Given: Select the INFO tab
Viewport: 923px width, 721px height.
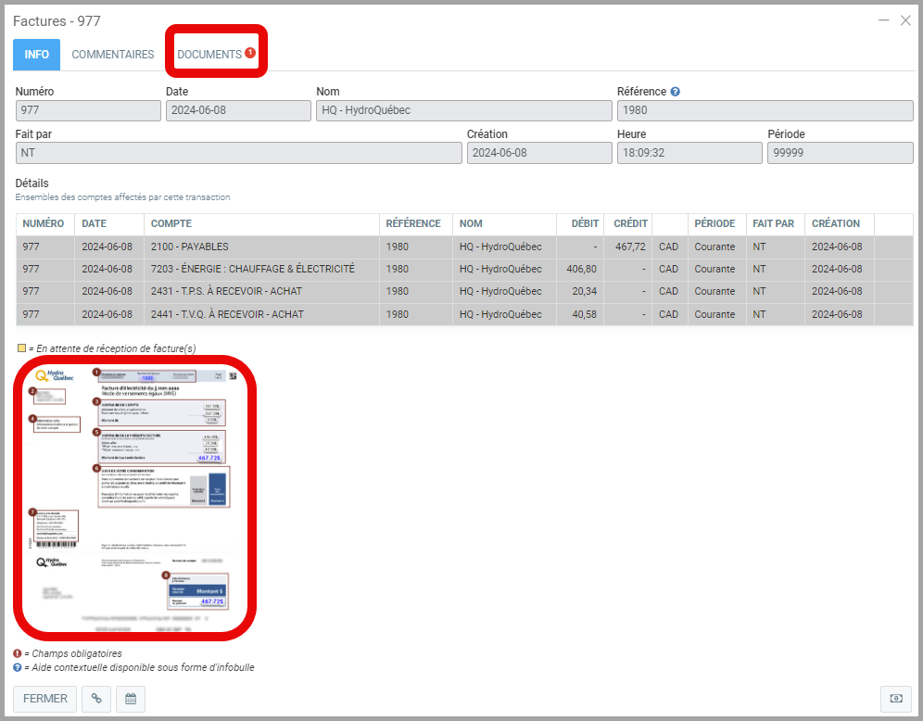Looking at the screenshot, I should [37, 55].
